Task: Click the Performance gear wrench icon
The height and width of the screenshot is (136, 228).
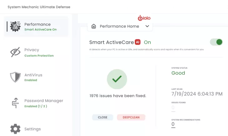Action: pyautogui.click(x=15, y=27)
